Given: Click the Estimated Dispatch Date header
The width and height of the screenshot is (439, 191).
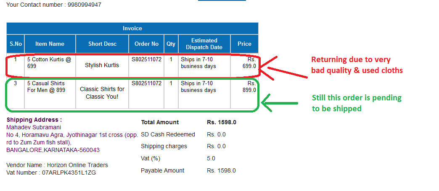Looking at the screenshot, I should pyautogui.click(x=204, y=44).
